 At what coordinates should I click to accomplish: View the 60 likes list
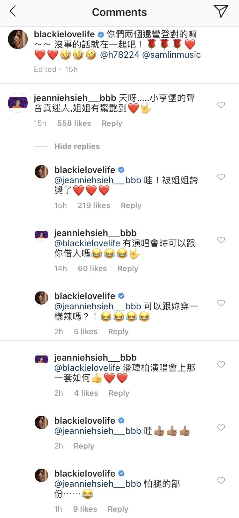[x=92, y=269]
